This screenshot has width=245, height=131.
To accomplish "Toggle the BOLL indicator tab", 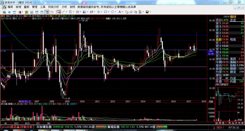I will 16,123.
